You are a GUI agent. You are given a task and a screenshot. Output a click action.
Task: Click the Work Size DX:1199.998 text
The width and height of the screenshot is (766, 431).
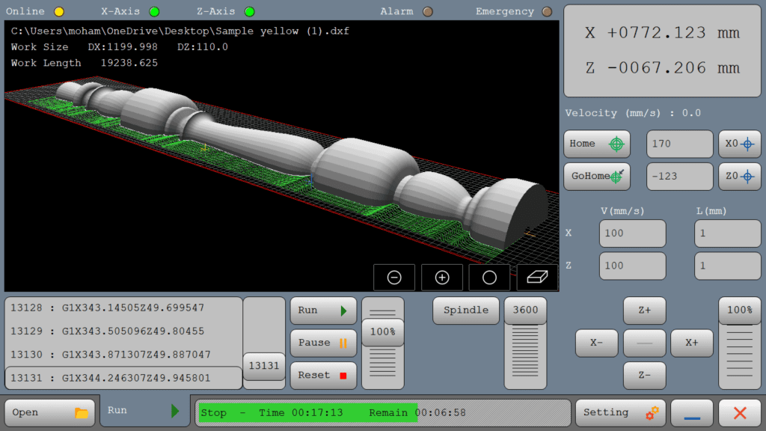84,47
